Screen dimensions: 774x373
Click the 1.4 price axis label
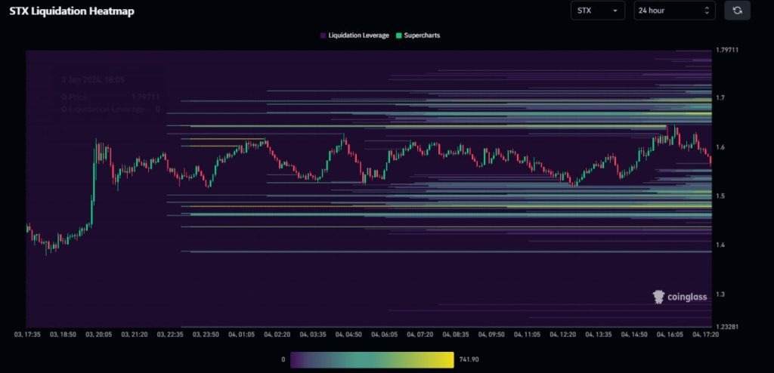coord(720,245)
